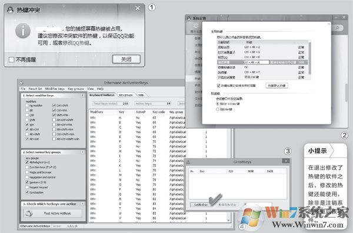Switch to the Key groups tab
The width and height of the screenshot is (353, 233).
tap(126, 95)
